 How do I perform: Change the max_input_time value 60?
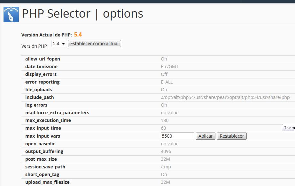click(x=164, y=128)
